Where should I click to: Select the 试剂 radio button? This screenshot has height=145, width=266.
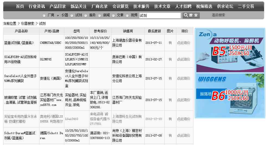point(72,16)
